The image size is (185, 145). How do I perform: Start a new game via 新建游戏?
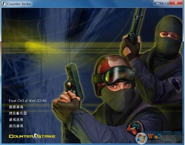click(16, 107)
